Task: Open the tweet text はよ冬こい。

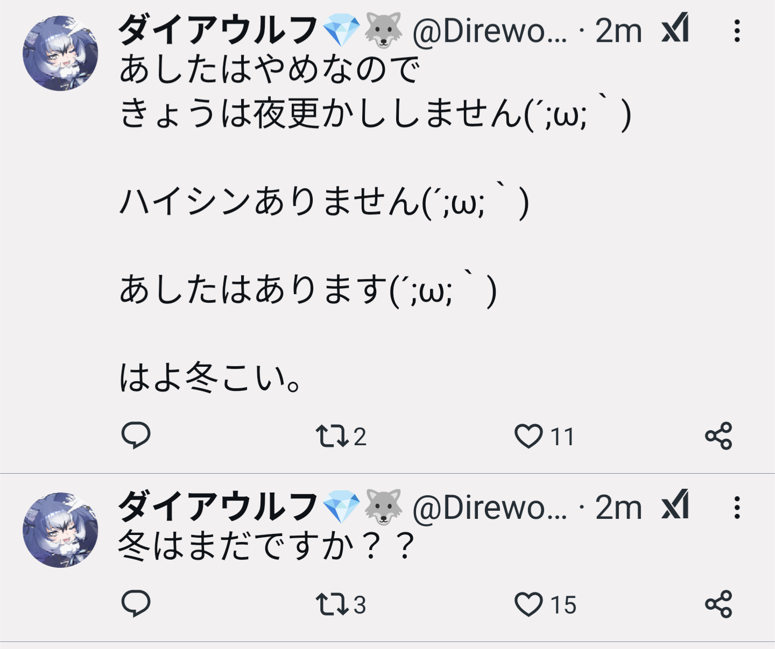Action: point(211,377)
